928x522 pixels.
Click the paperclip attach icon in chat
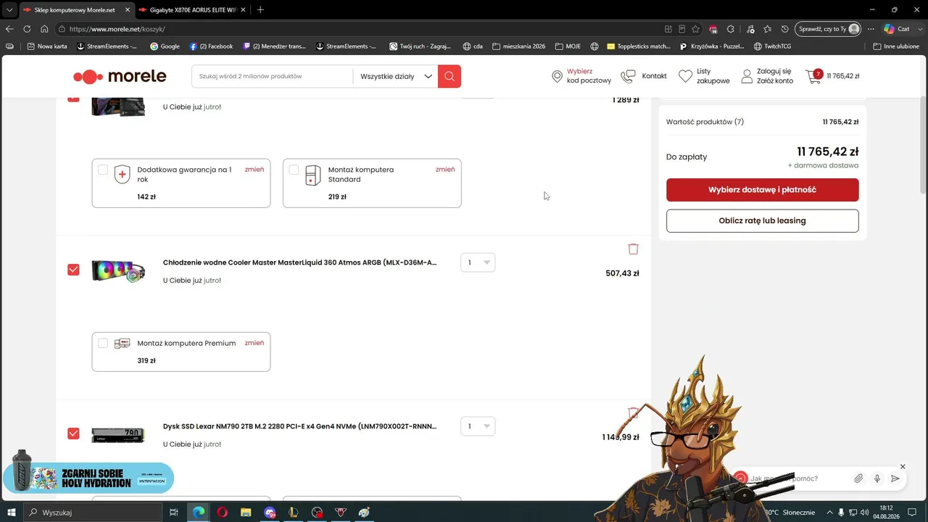click(x=858, y=478)
